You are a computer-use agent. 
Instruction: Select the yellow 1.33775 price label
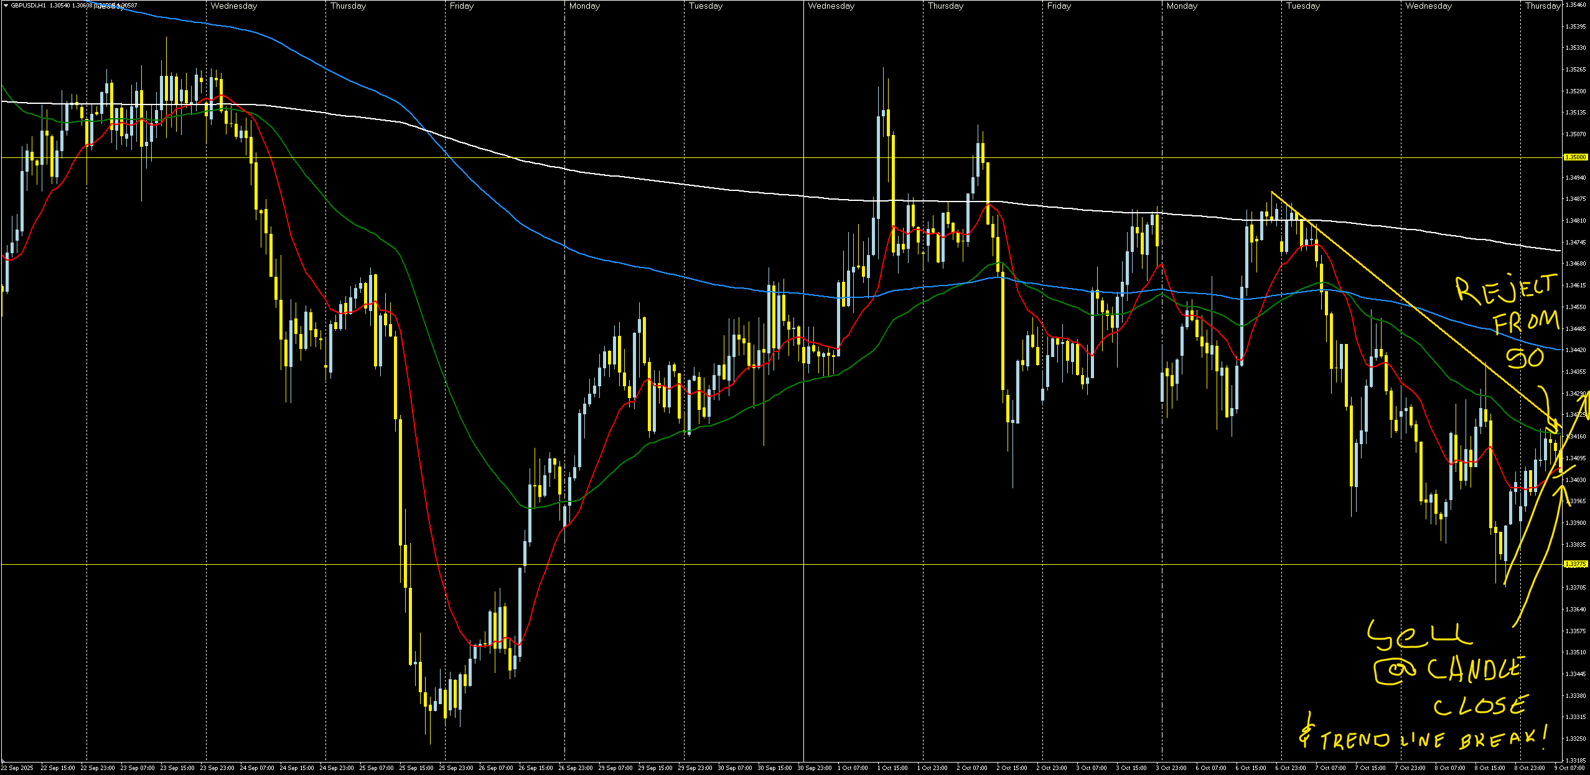tap(1575, 564)
